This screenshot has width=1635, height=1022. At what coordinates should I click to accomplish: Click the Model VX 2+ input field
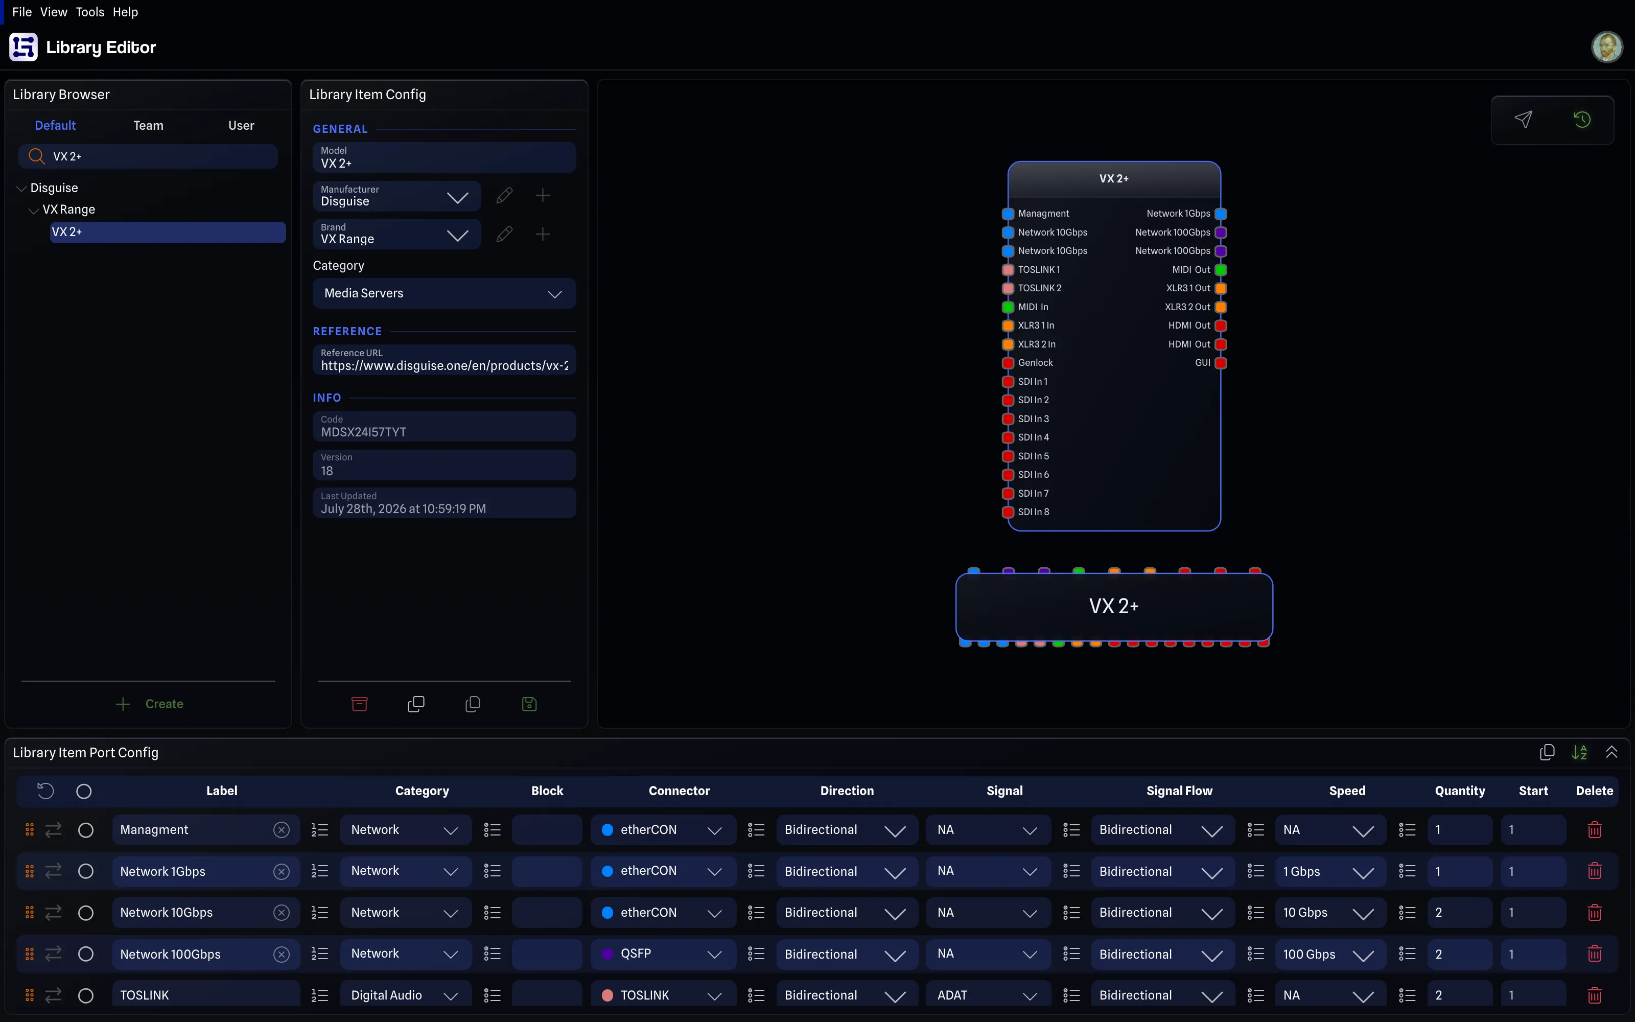pos(444,157)
